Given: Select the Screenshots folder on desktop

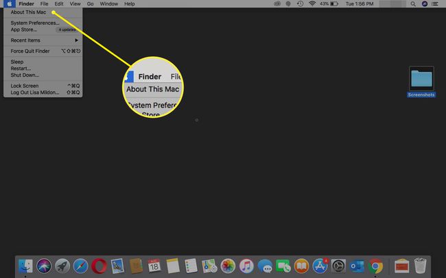Looking at the screenshot, I should pyautogui.click(x=421, y=81).
